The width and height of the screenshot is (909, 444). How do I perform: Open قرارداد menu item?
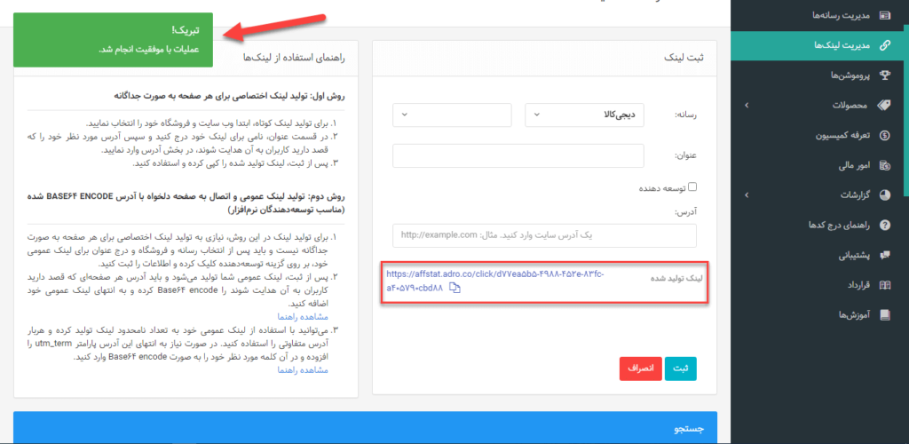(859, 285)
